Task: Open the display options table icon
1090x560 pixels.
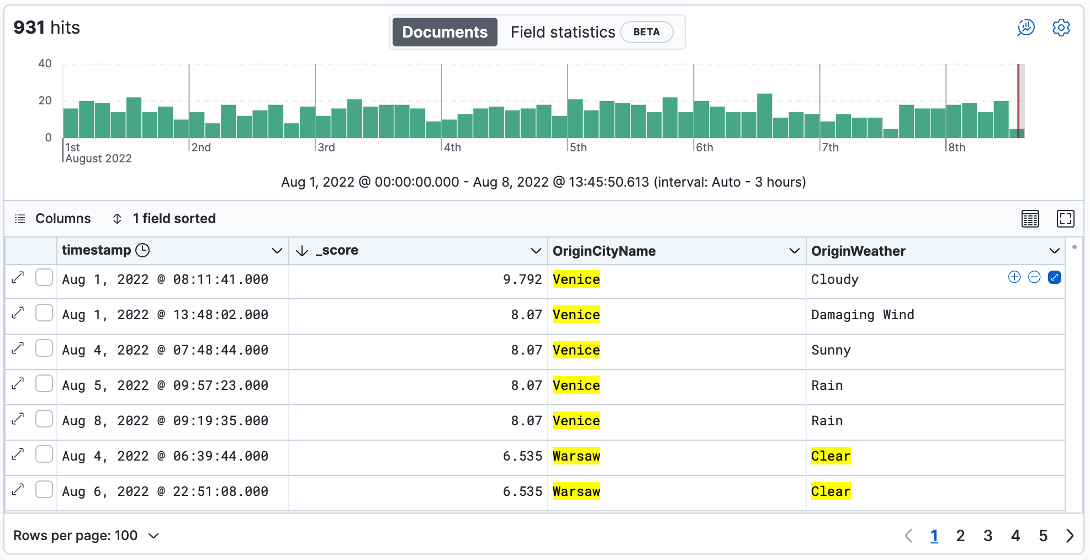Action: point(1030,219)
